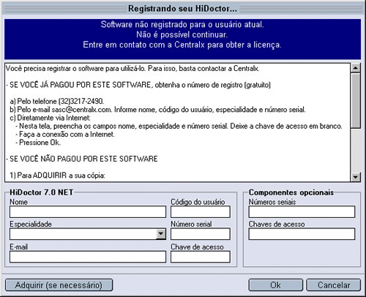366x297 pixels.
Task: Click the 'HiDoctor 7.0 NET' group label
Action: tap(42, 192)
